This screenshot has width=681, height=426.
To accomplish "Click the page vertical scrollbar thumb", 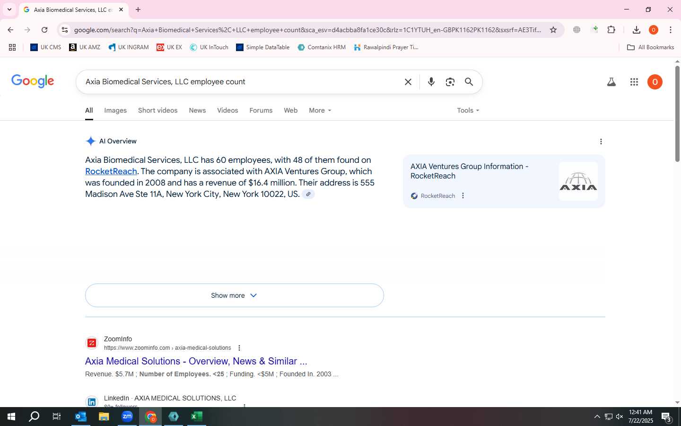I will tap(677, 114).
